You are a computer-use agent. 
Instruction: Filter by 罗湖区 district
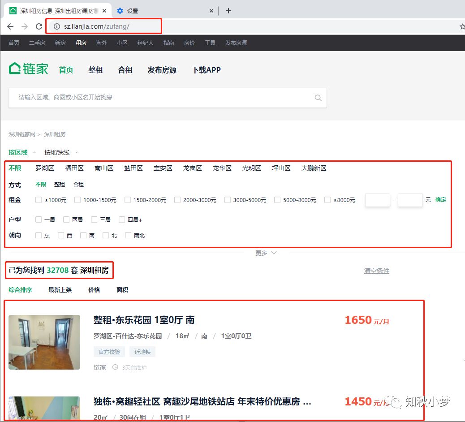(x=44, y=168)
